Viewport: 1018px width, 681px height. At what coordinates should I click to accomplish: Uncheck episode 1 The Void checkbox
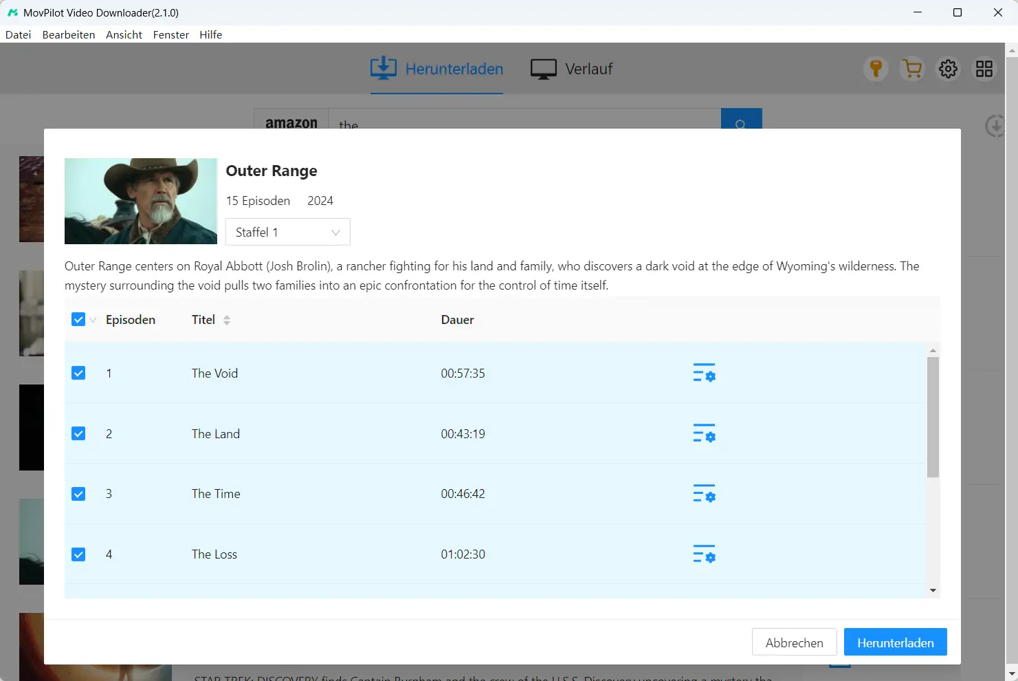pos(78,373)
